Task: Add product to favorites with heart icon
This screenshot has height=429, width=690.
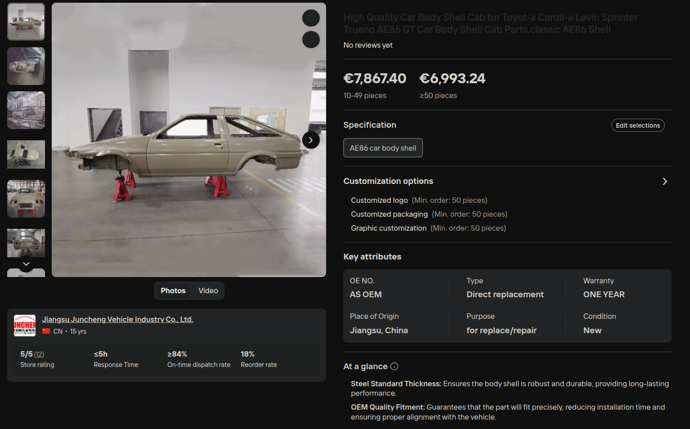Action: coord(311,18)
